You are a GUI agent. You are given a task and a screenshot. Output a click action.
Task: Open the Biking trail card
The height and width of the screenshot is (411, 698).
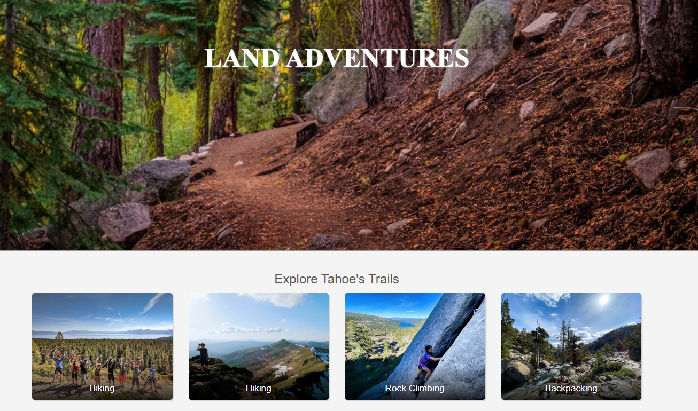[102, 346]
